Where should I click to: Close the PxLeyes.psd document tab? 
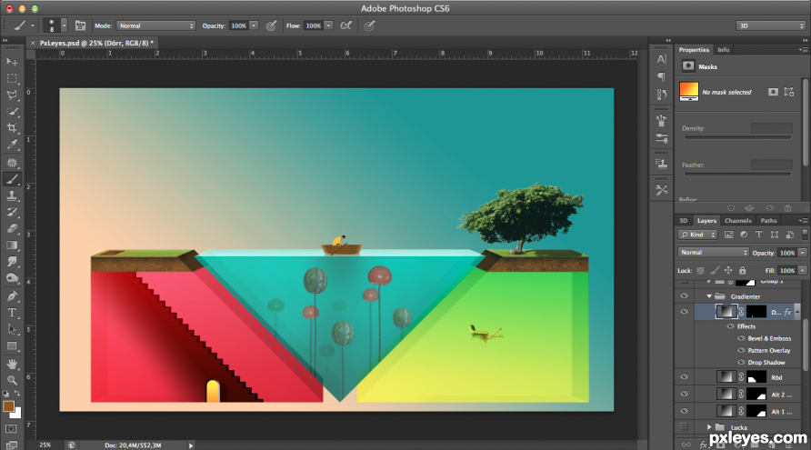pyautogui.click(x=33, y=43)
